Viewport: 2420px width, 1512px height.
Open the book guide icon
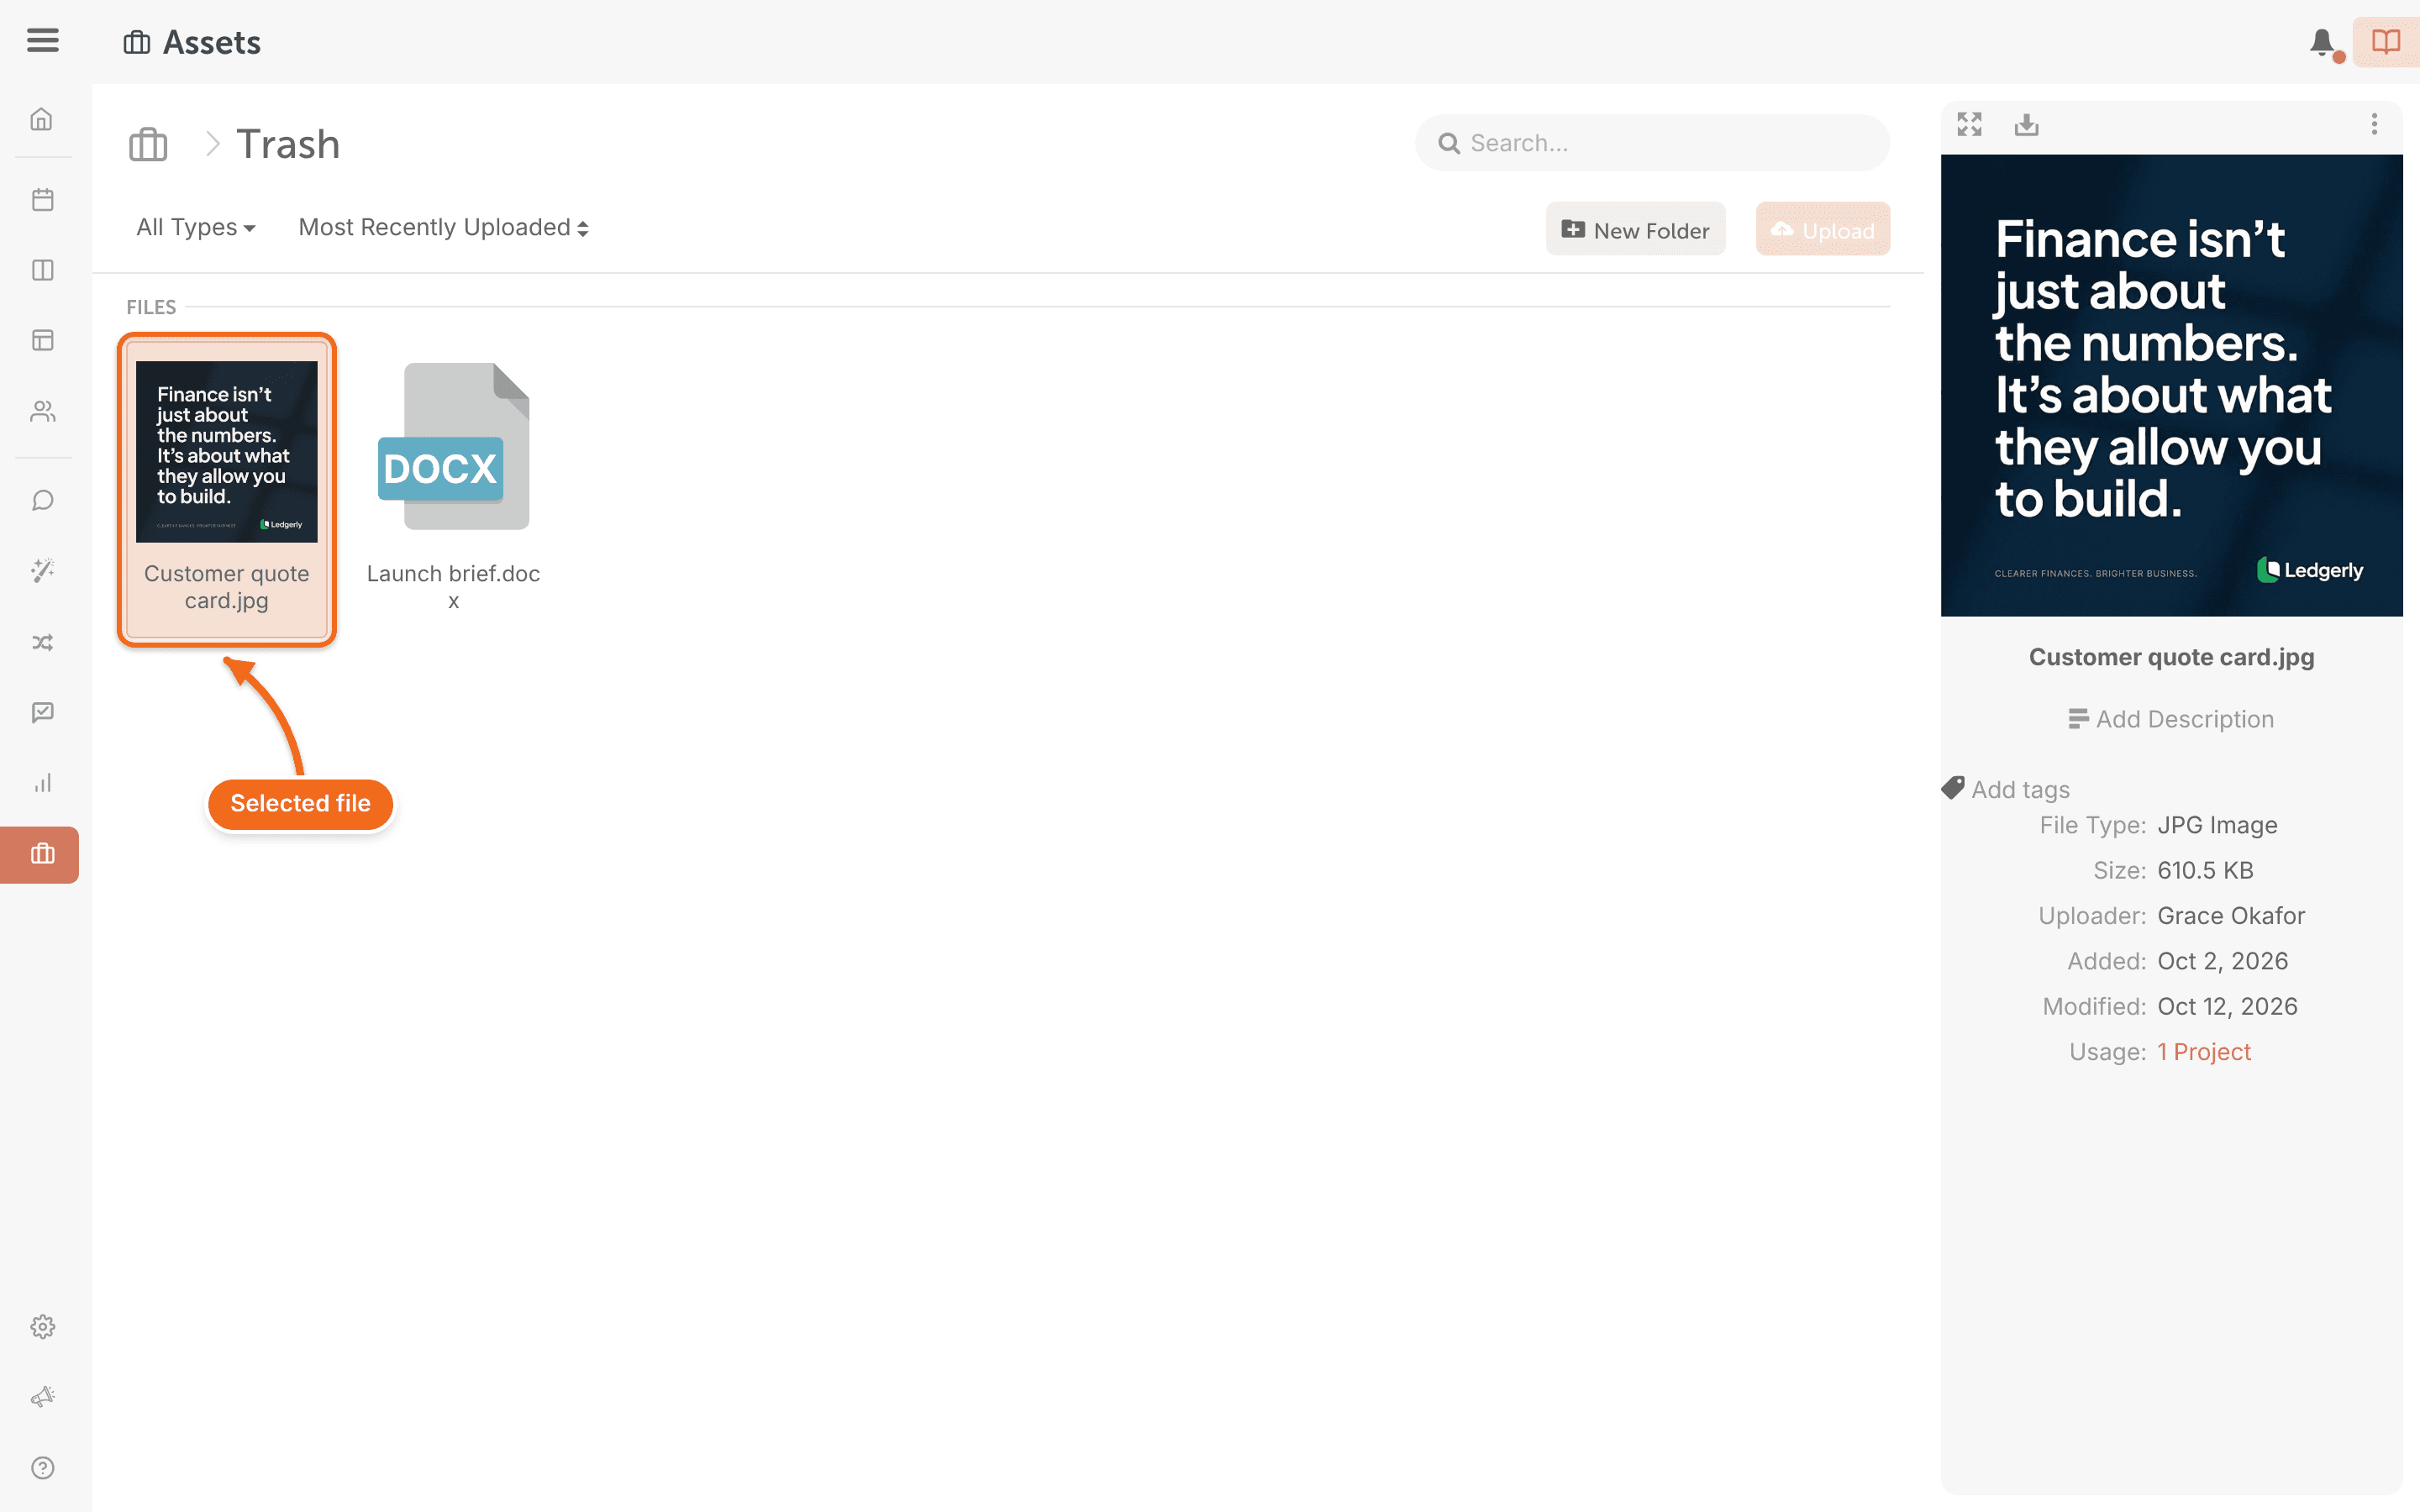2386,42
